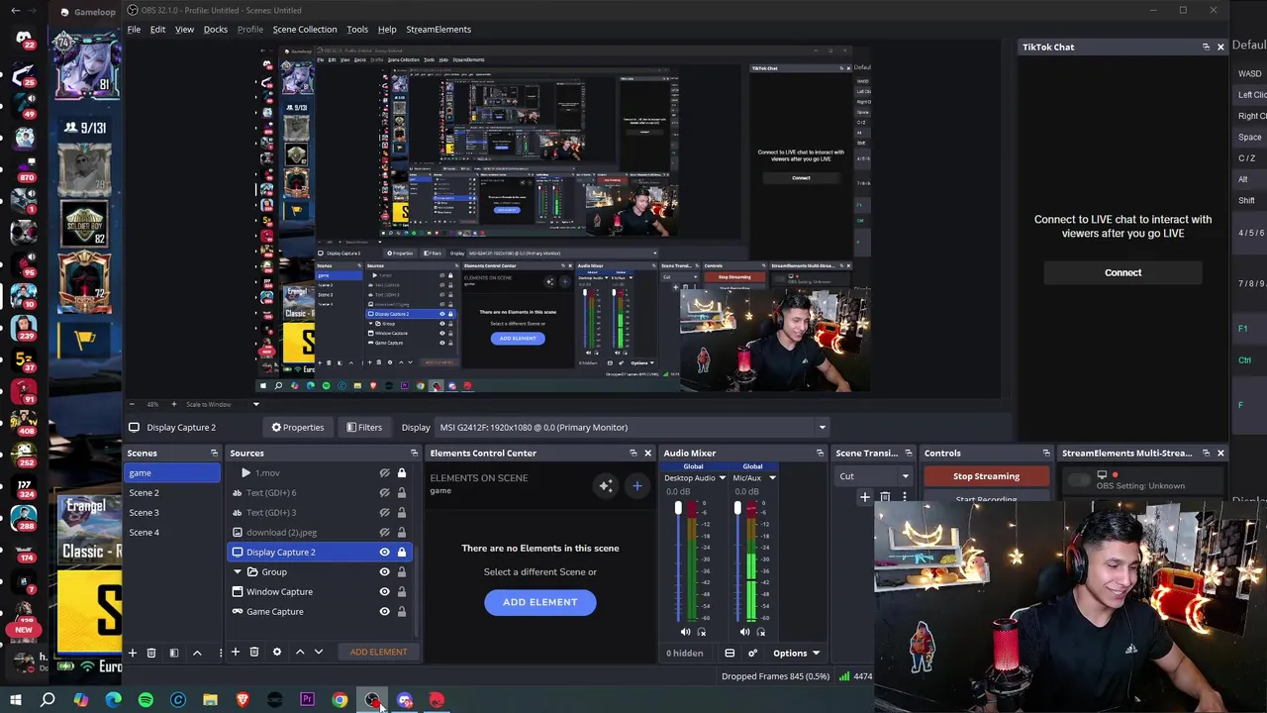Hide the Group source
The image size is (1267, 713).
(384, 571)
